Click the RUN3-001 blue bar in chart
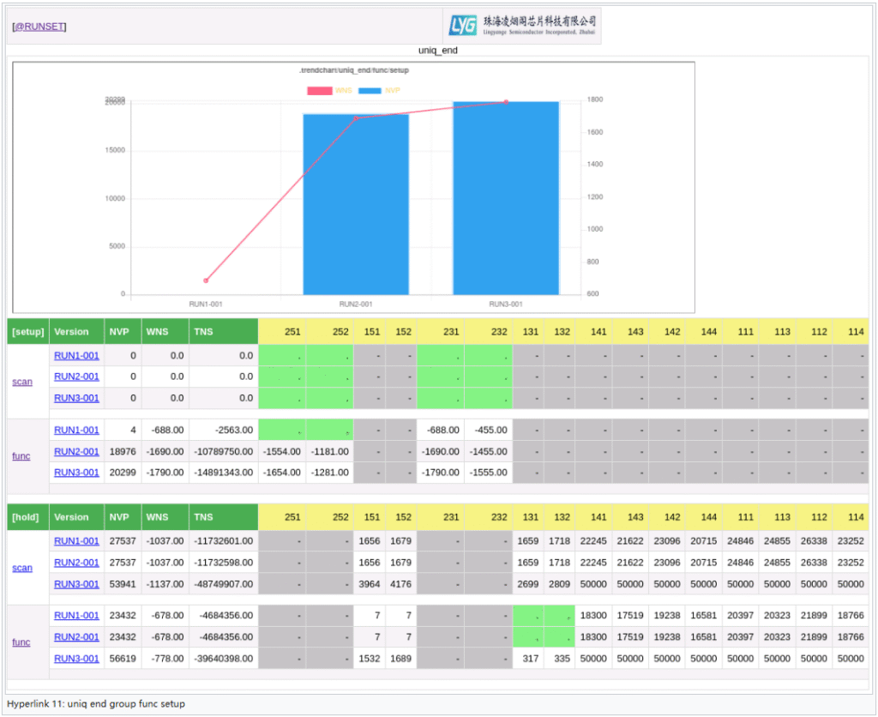 (506, 198)
